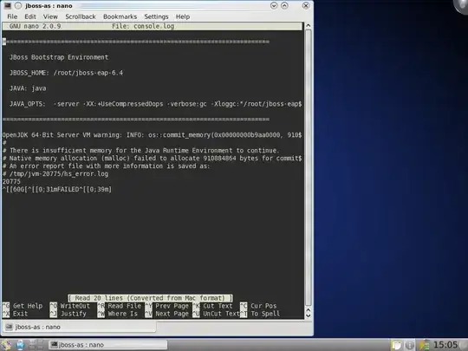Click the 'JBOSS_HOME: /root/jboss-eap-6.4' line
Image resolution: width=468 pixels, height=351 pixels.
[x=66, y=73]
